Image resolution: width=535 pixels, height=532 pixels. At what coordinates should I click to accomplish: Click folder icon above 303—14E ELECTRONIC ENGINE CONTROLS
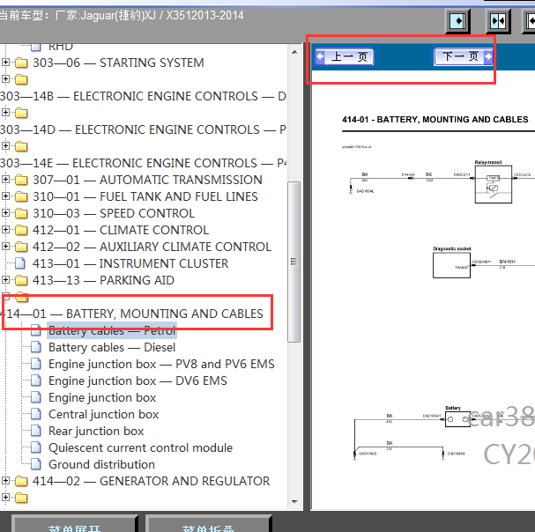pyautogui.click(x=21, y=146)
